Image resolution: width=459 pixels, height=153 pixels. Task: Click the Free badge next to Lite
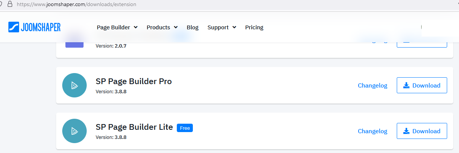(x=185, y=128)
